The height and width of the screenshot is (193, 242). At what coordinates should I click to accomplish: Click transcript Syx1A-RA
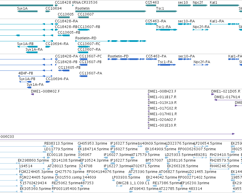coord(34,50)
